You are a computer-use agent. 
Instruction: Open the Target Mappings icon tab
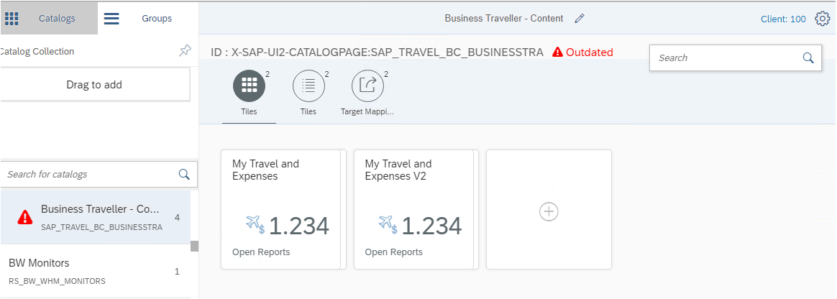[367, 86]
